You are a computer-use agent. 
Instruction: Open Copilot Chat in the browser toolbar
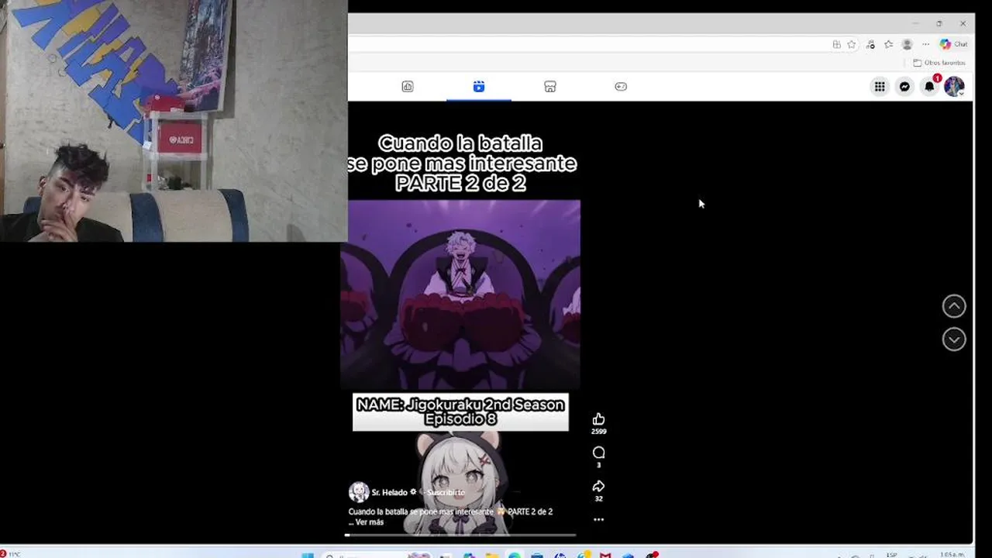(953, 44)
